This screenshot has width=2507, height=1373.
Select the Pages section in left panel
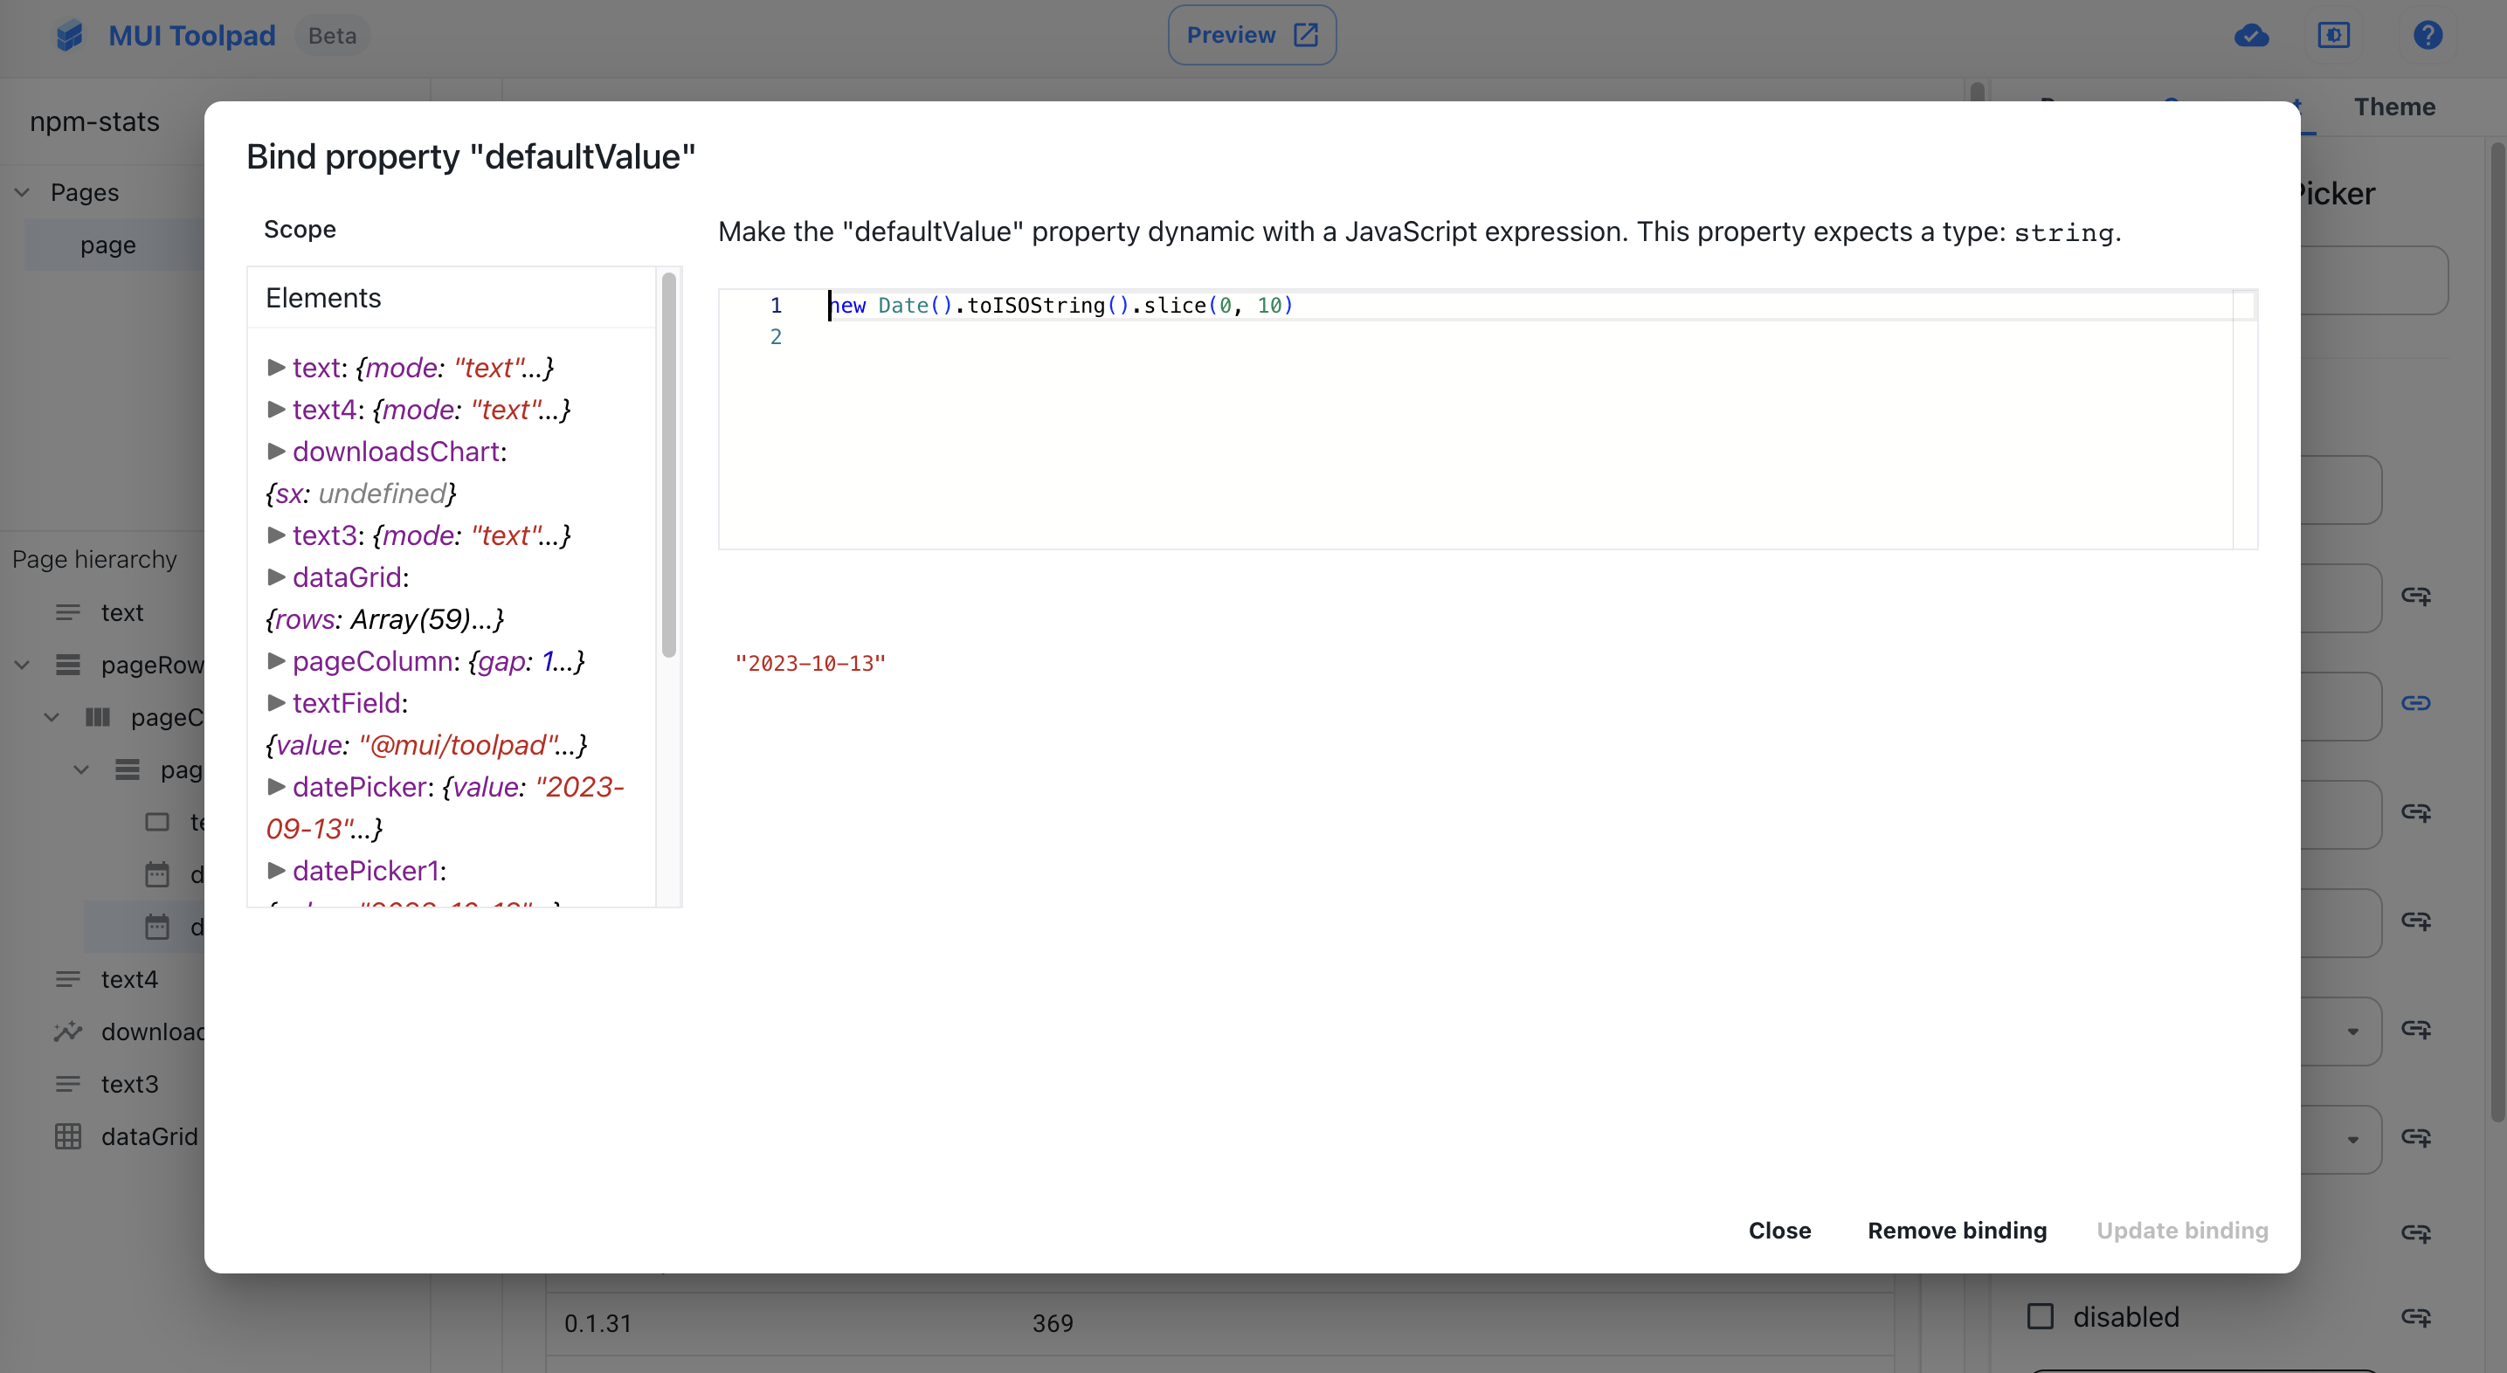pos(83,193)
